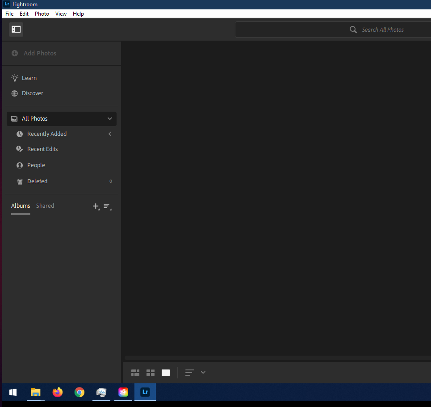Open the album sort options icon
The image size is (431, 407).
107,206
